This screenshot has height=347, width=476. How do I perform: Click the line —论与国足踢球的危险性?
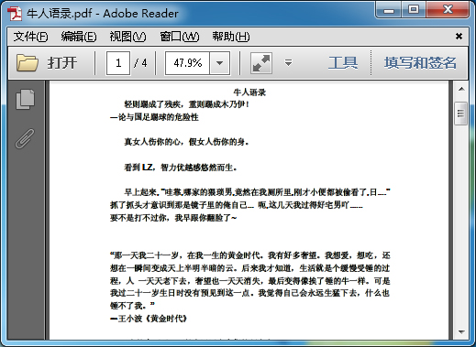pos(154,117)
